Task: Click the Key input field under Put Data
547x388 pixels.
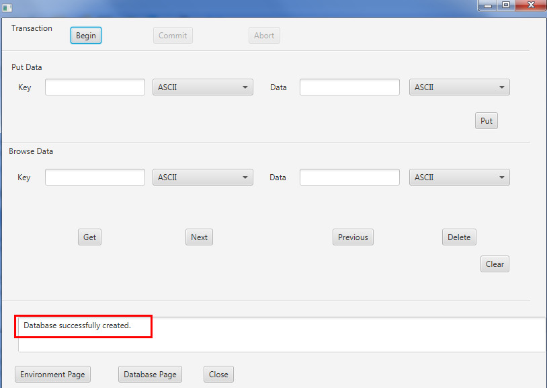Action: pyautogui.click(x=94, y=87)
